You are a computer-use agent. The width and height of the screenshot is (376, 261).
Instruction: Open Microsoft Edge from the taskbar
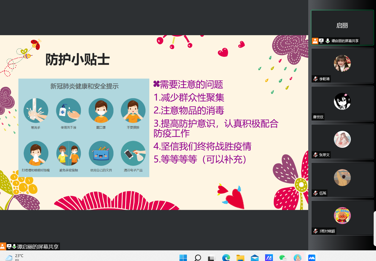tap(226, 258)
